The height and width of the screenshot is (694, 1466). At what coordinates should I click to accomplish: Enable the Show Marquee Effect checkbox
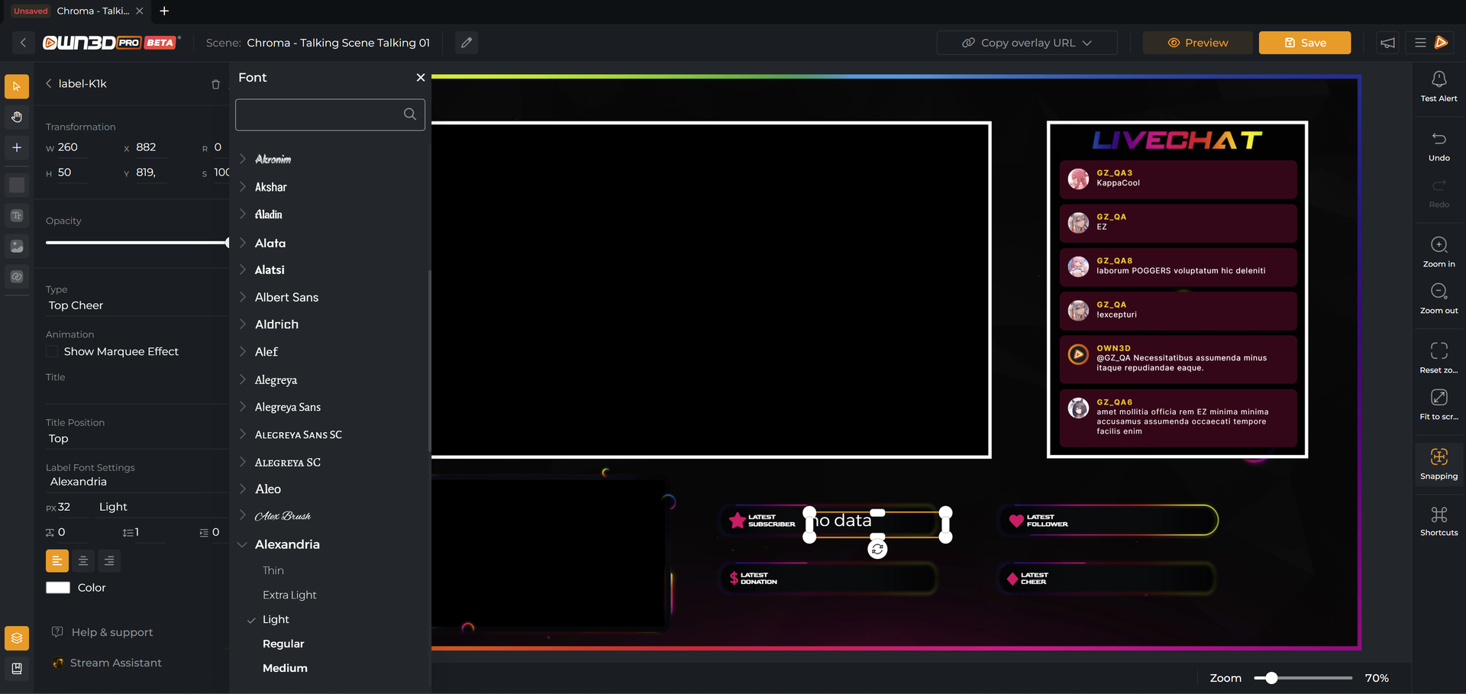[52, 351]
